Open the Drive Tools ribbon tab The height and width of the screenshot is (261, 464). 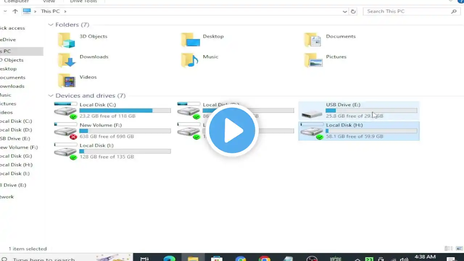tap(83, 1)
